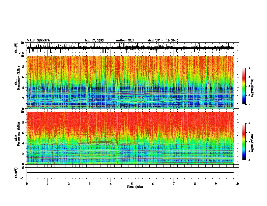The image size is (267, 206).
Task: Click tick label 9 on Time axis
Action: [216, 184]
